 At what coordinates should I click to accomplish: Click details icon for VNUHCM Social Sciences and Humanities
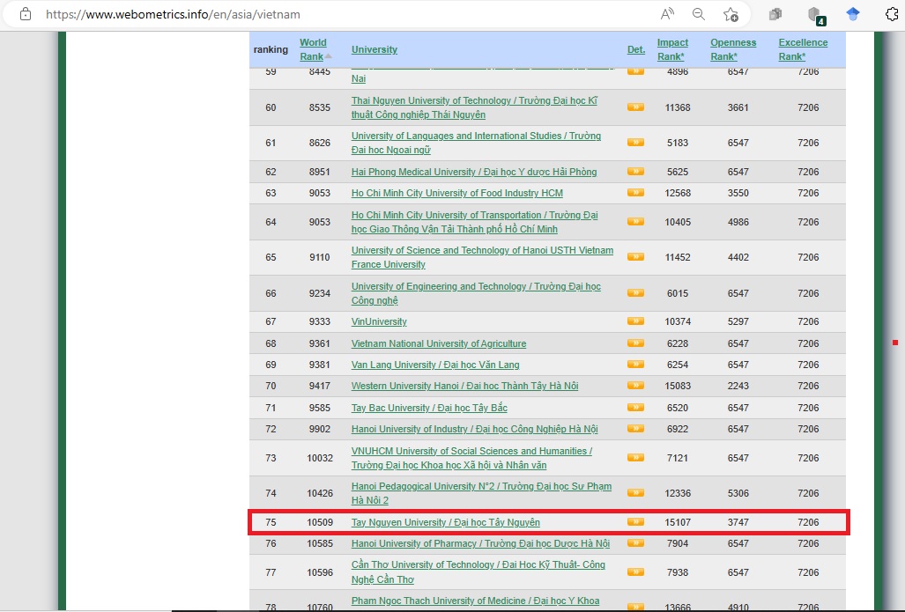635,457
